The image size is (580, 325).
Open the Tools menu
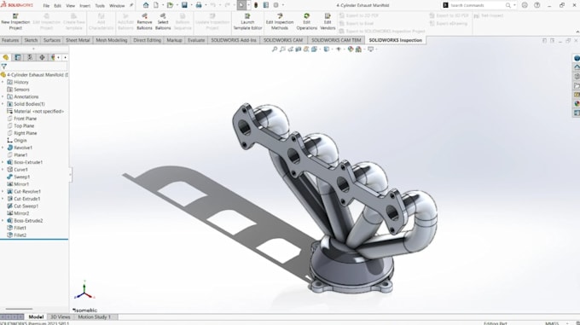click(x=100, y=6)
